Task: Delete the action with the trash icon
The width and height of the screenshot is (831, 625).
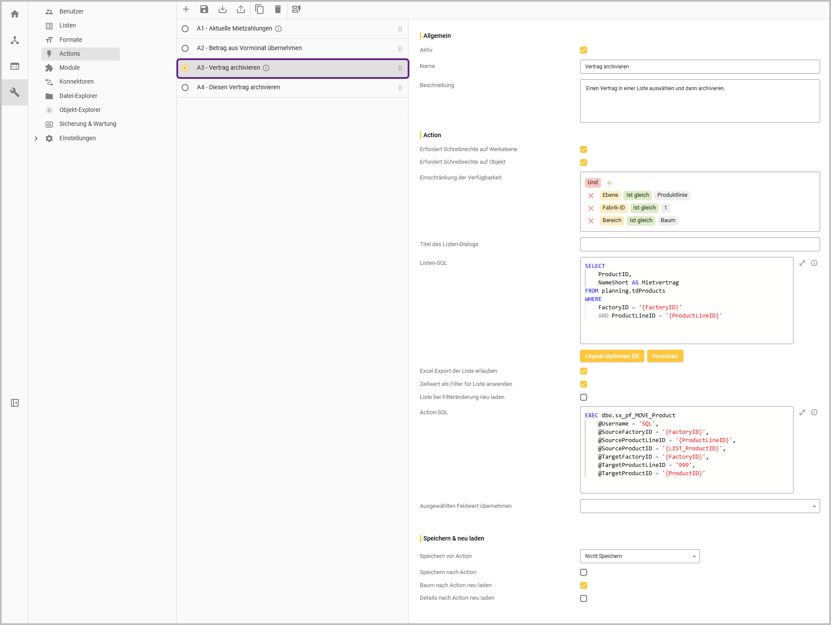Action: [x=278, y=9]
